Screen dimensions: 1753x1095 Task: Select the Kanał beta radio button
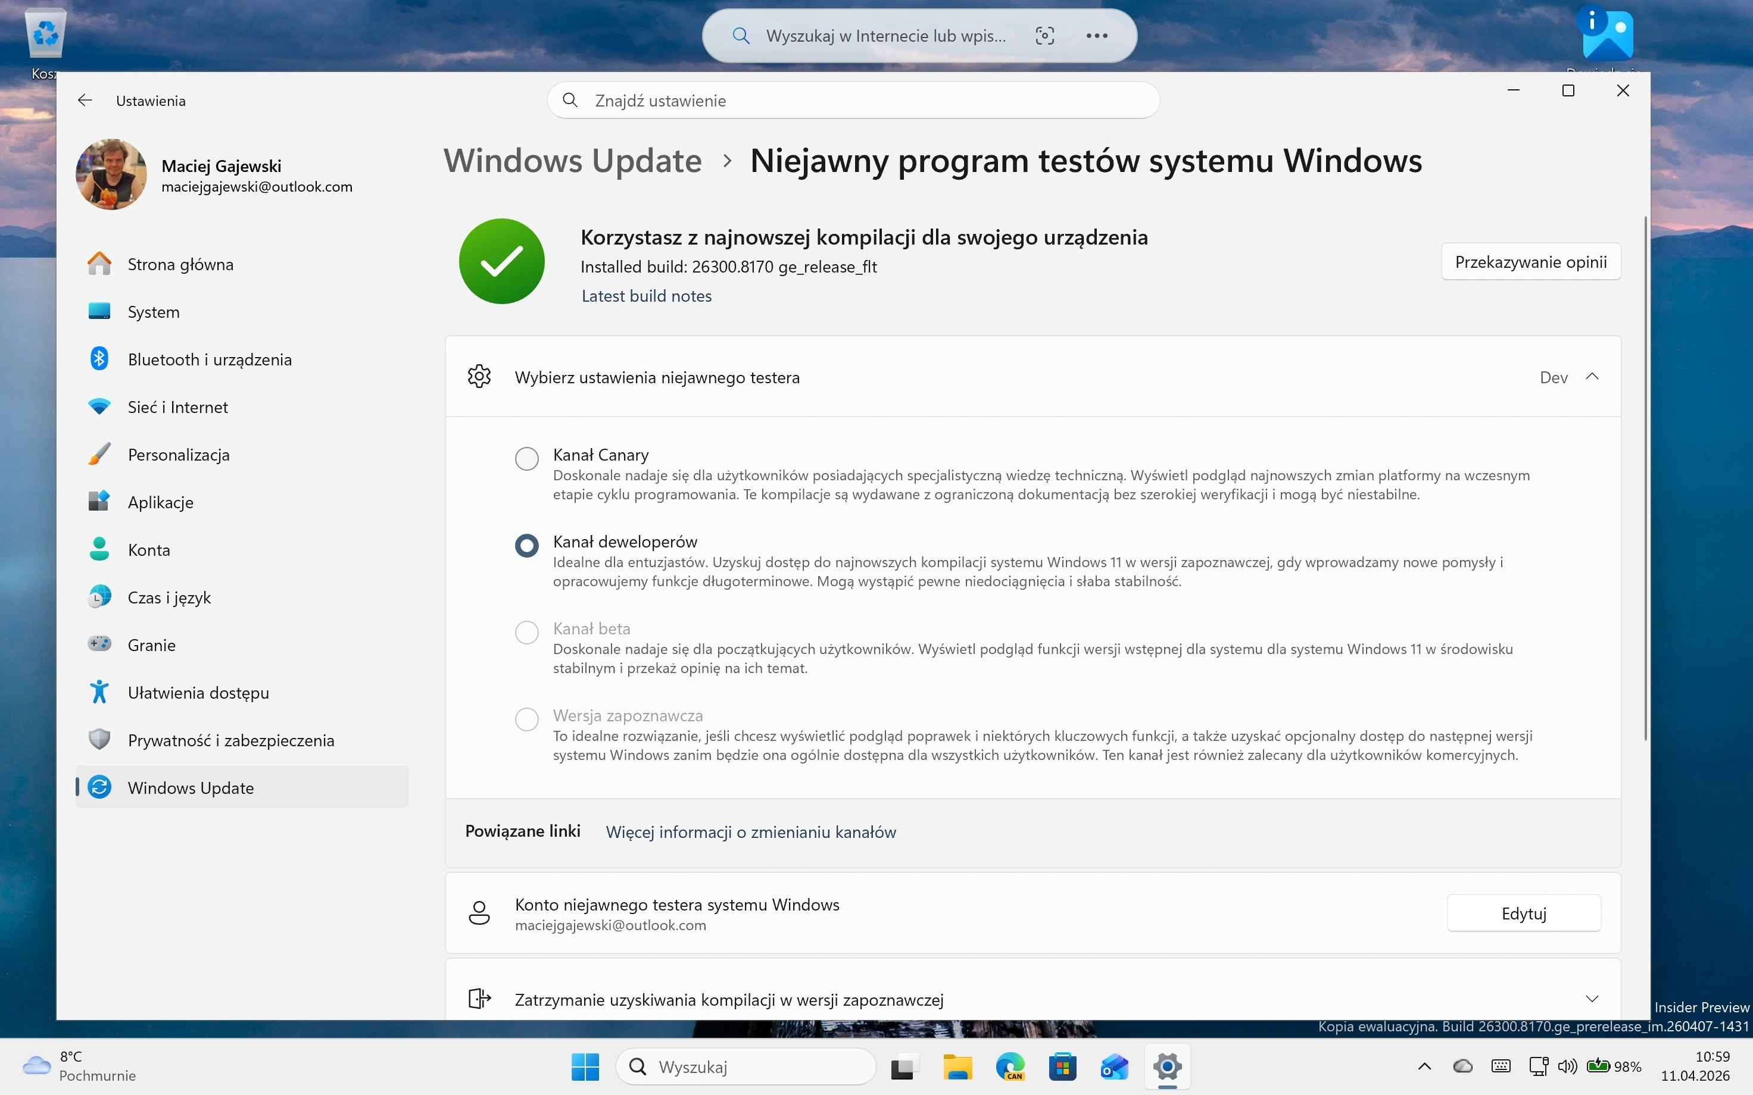[x=526, y=632]
